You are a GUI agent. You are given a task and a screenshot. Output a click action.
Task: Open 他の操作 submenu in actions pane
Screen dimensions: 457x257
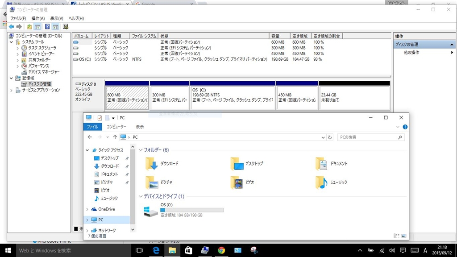pos(424,53)
